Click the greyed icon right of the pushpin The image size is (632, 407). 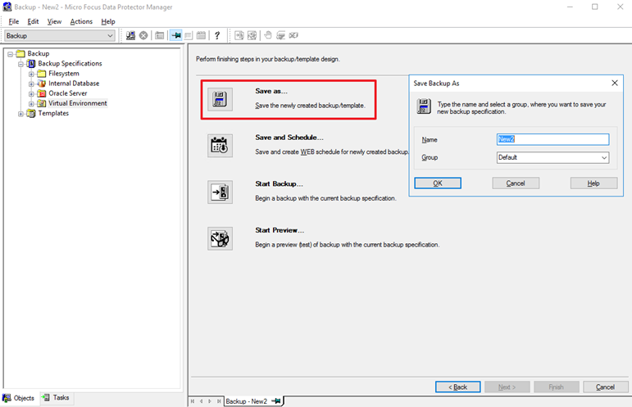[189, 35]
